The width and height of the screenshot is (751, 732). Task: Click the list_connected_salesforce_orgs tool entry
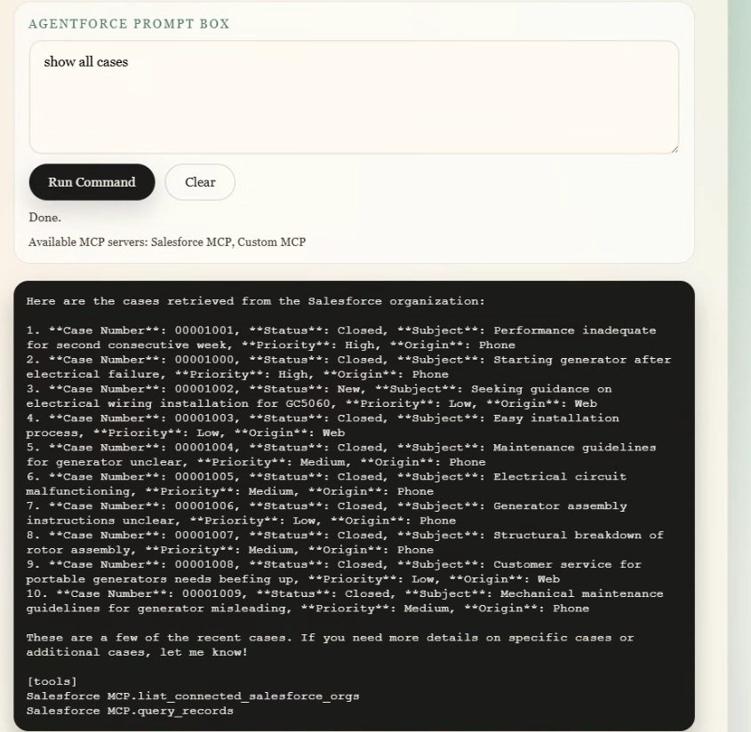(x=193, y=696)
